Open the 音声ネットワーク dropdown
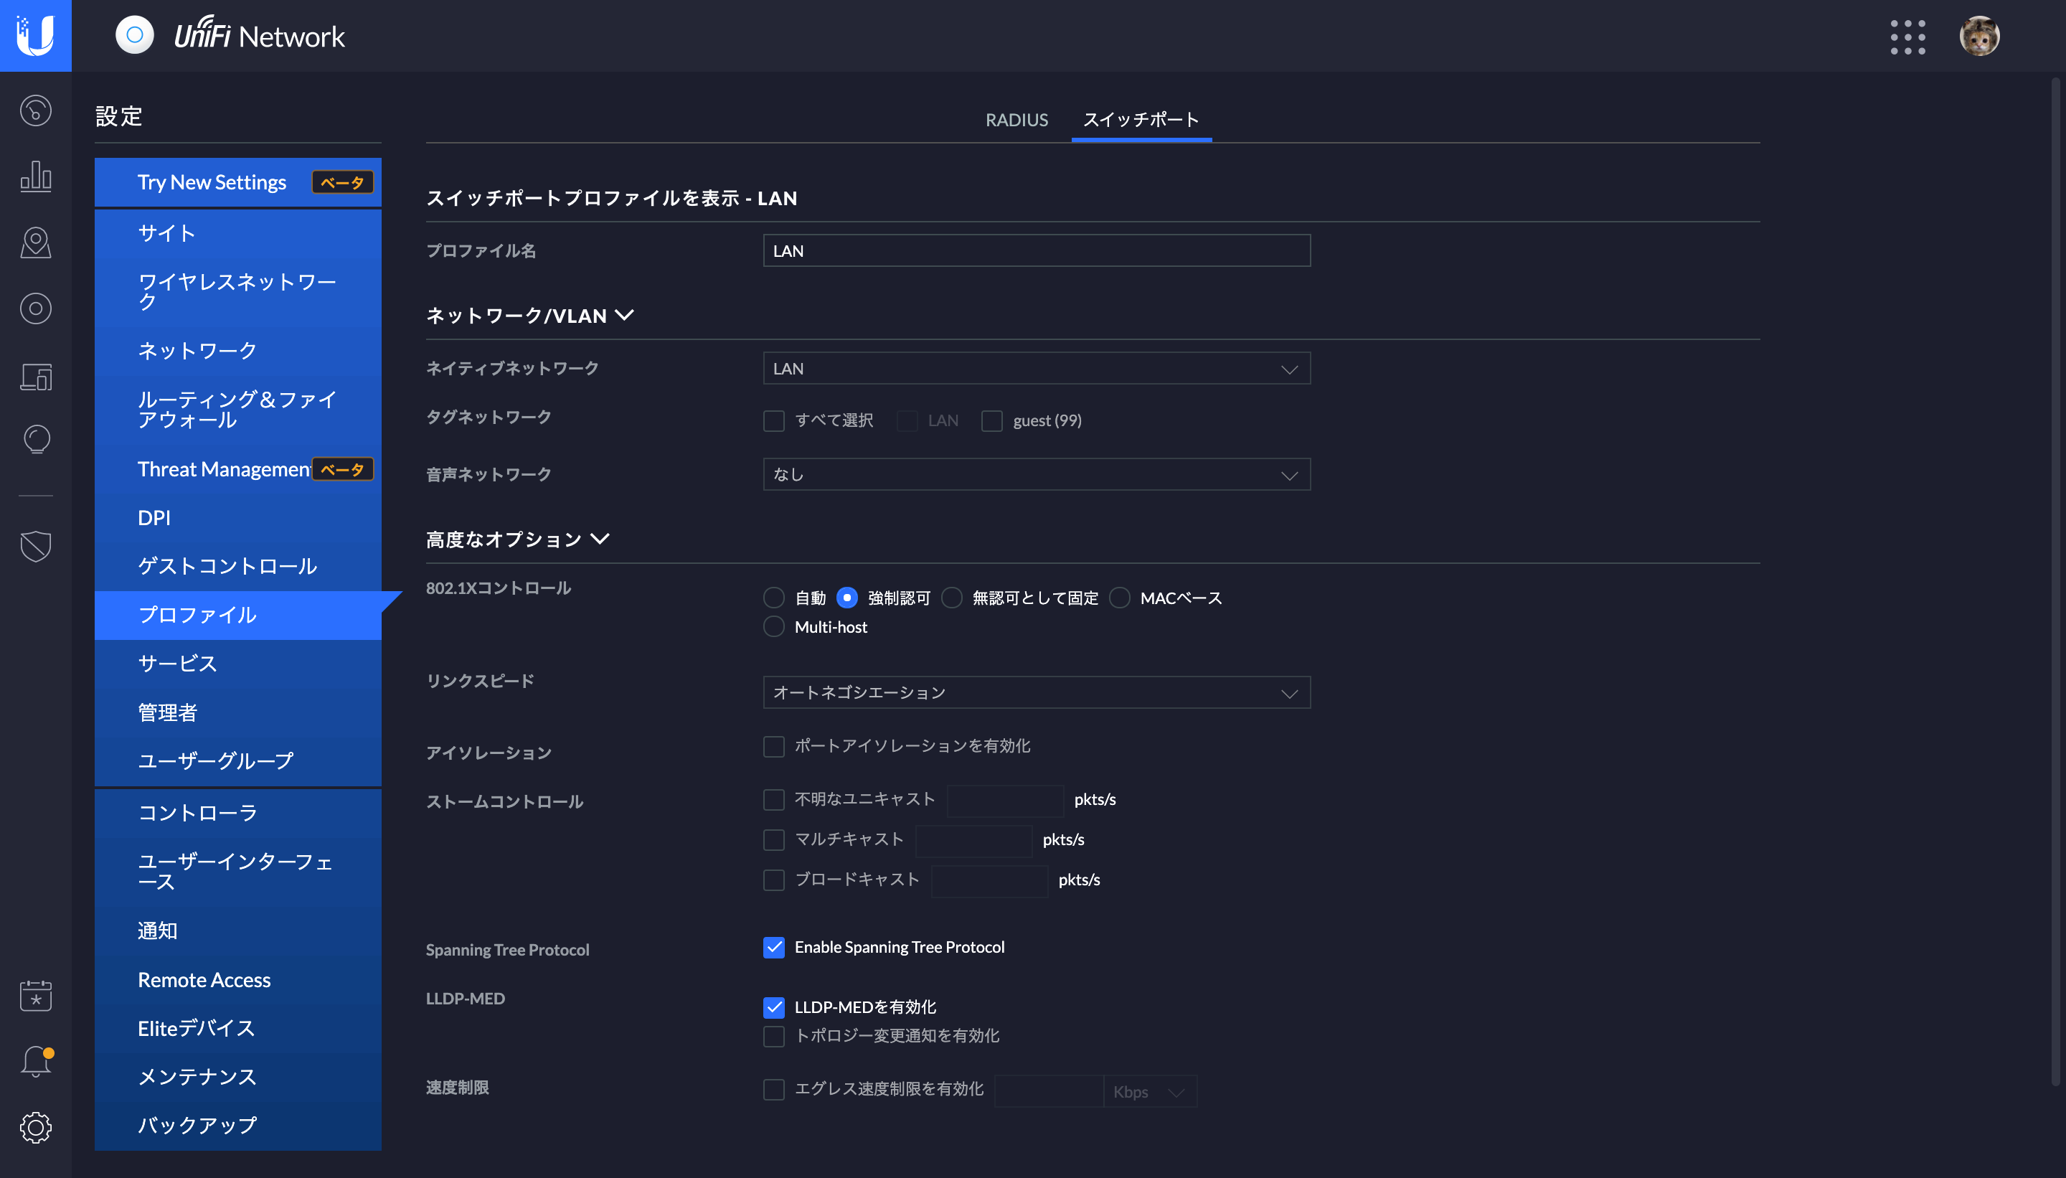The height and width of the screenshot is (1178, 2066). 1037,475
